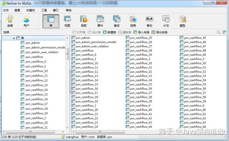Select yun_cashflow_6 in the object list
229x141 pixels.
194,106
